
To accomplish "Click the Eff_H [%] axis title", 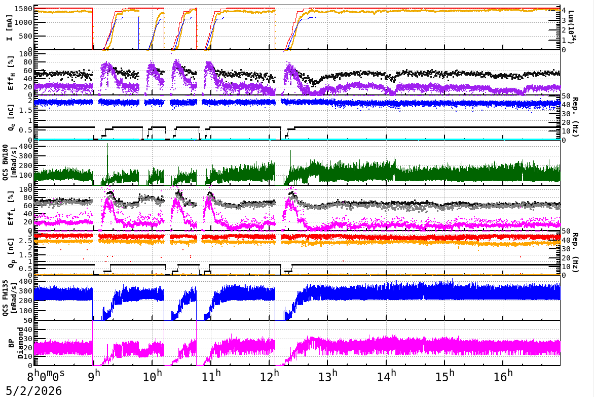I will (x=11, y=73).
